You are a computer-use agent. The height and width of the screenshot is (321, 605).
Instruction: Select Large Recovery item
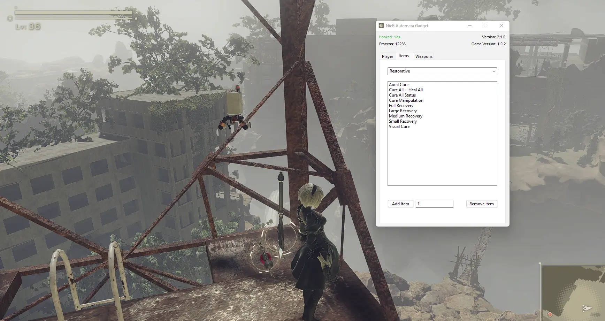(x=403, y=111)
